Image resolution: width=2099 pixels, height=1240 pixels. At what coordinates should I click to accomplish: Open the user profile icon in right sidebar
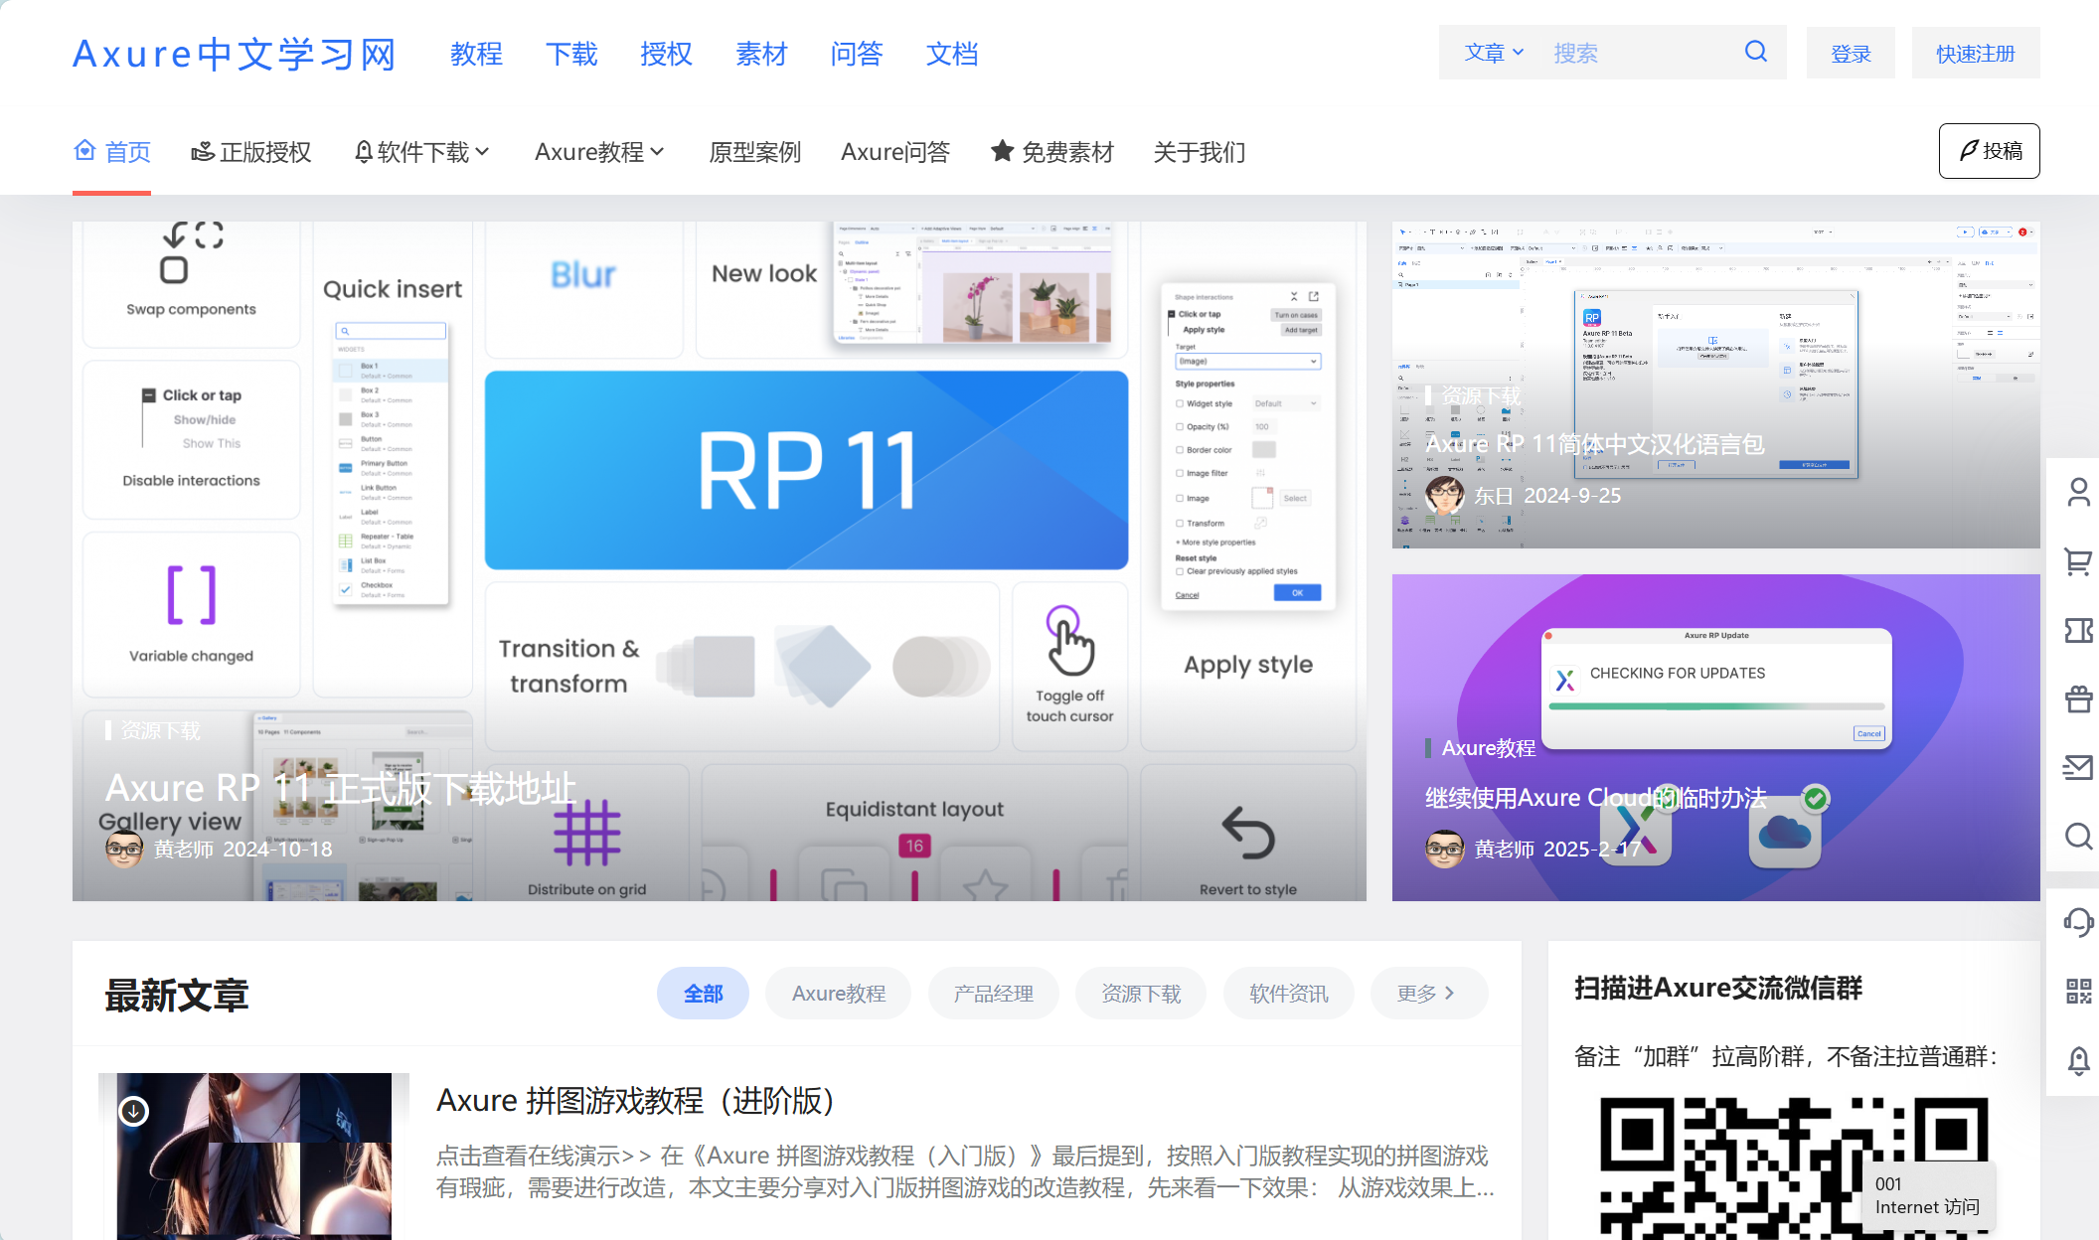click(2078, 492)
